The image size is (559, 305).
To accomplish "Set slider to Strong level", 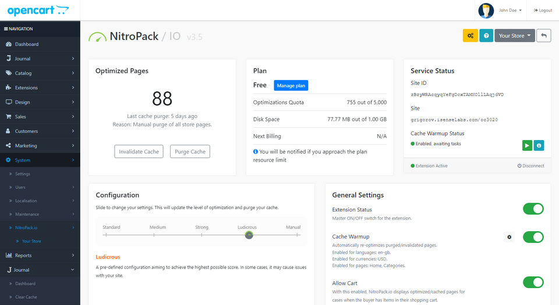I will point(201,235).
